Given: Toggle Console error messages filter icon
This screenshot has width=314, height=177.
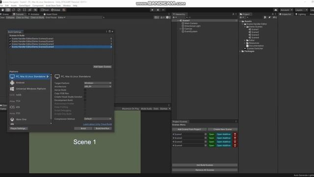Looking at the screenshot, I should click(x=168, y=18).
